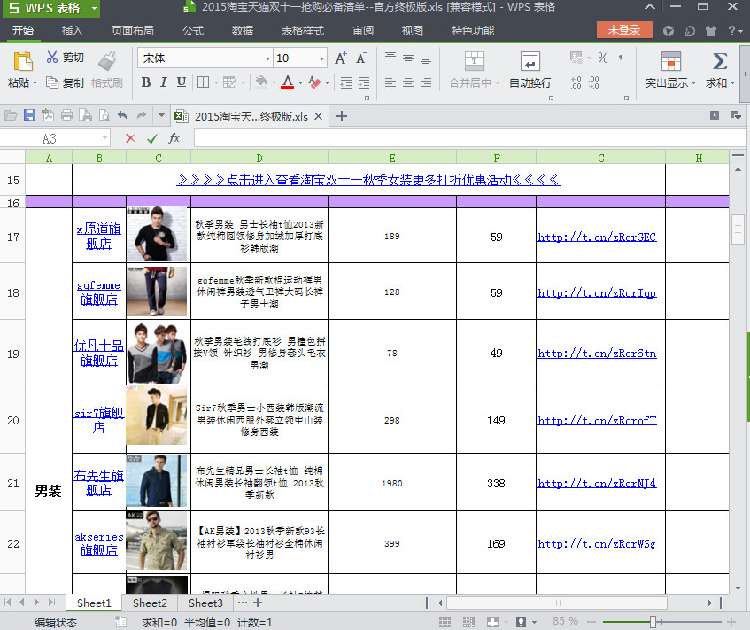Click the Paste icon in the ribbon

[x=23, y=61]
